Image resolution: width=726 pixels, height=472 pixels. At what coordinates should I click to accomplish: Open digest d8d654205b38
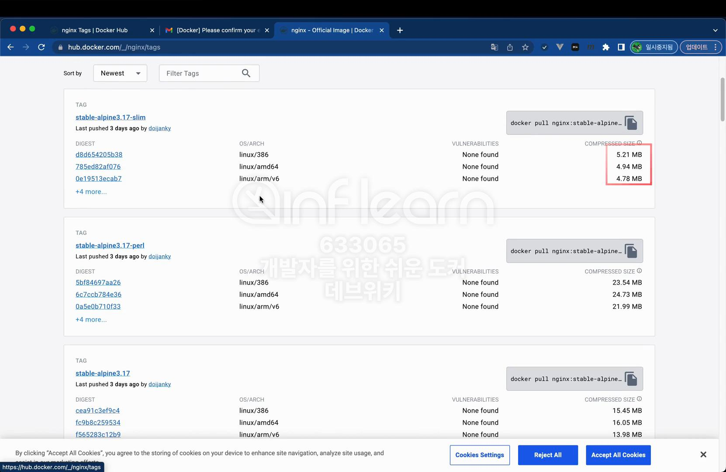click(99, 155)
